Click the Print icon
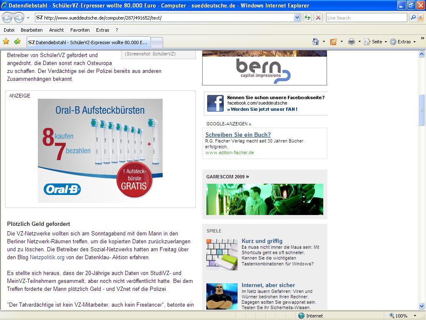The image size is (426, 320). [351, 42]
